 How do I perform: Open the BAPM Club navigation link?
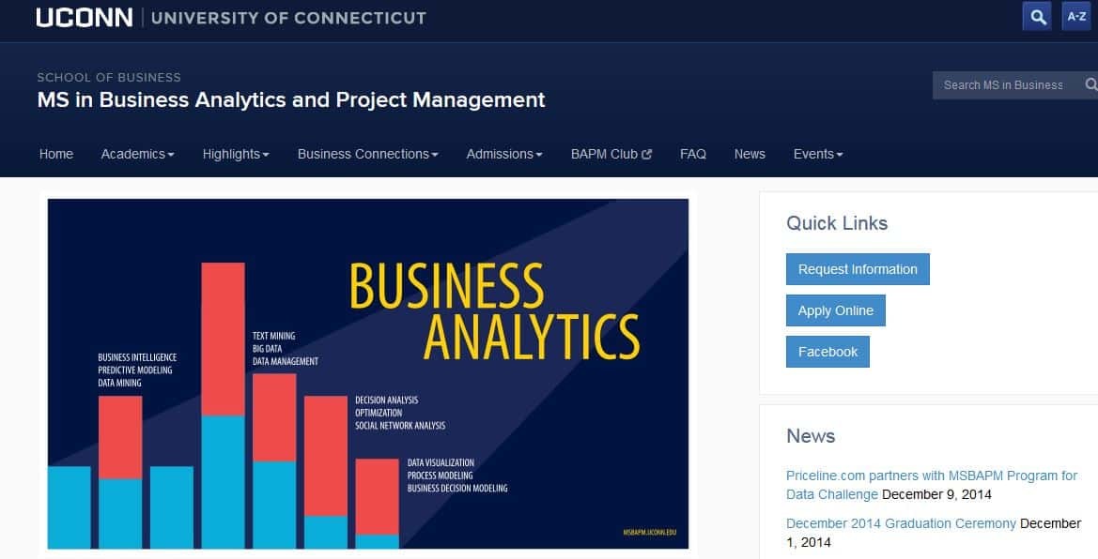tap(604, 154)
